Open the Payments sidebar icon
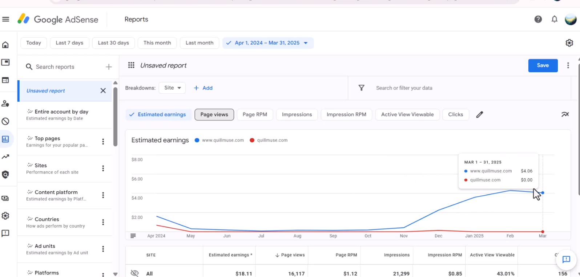Viewport: 580px width, 277px height. [x=5, y=198]
